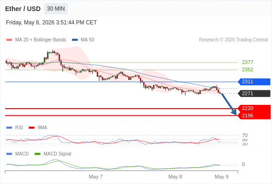Click the May 8 date axis label

coord(175,177)
